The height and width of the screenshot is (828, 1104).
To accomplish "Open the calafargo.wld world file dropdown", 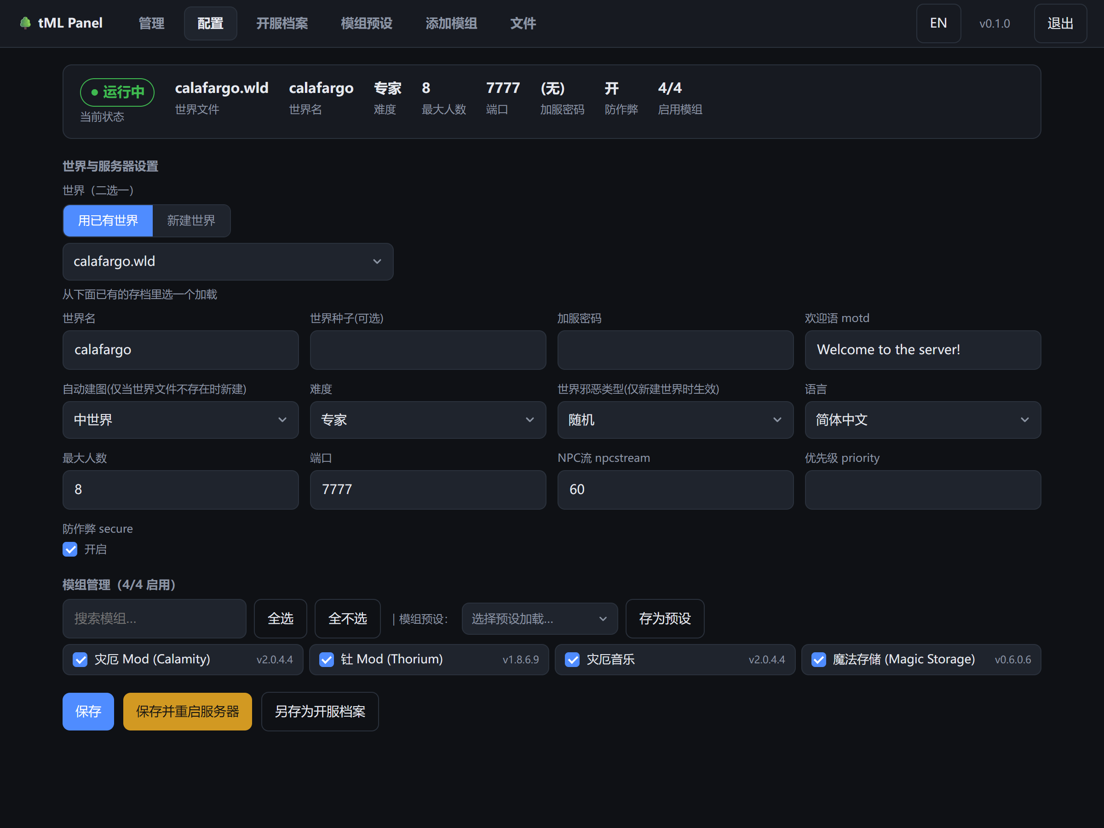I will 228,262.
